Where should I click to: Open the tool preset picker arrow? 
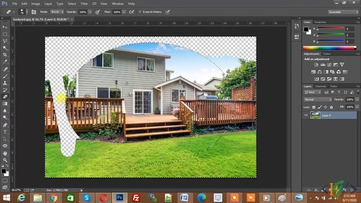pyautogui.click(x=14, y=12)
